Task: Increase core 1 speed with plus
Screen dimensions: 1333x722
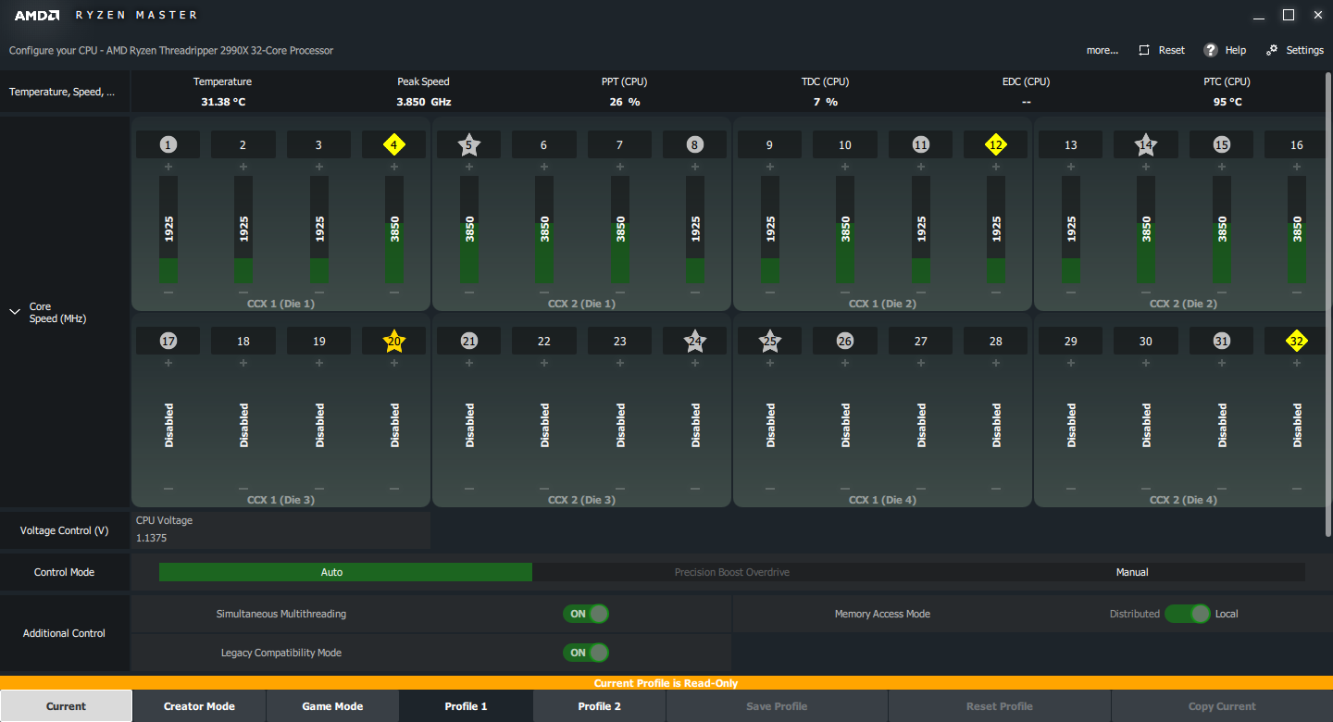Action: tap(168, 167)
